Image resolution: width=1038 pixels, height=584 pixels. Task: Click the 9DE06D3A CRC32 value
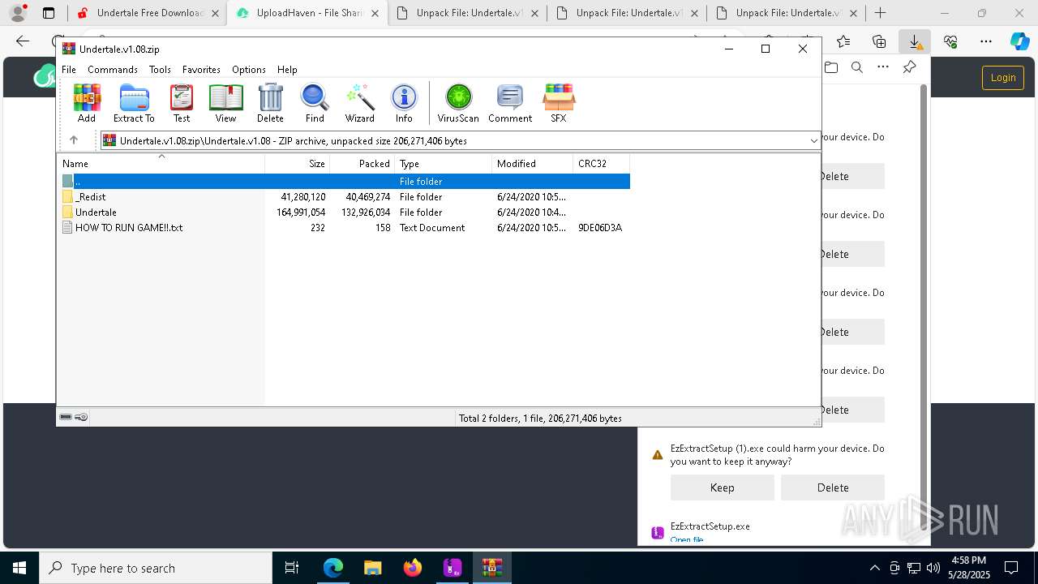pyautogui.click(x=600, y=228)
